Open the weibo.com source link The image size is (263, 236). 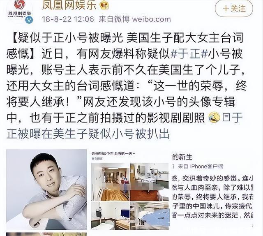(x=152, y=19)
